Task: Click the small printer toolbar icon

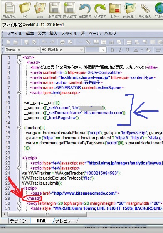Action: 62,42
